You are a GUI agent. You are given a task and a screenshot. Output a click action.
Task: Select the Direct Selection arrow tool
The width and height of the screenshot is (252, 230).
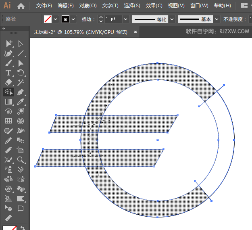(x=21, y=44)
